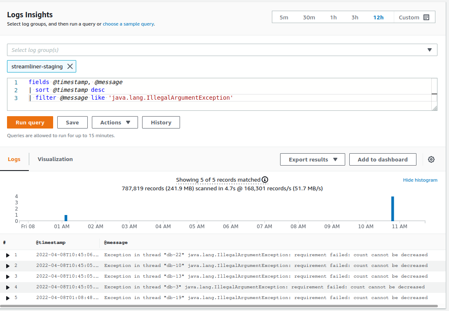
Task: Open the Actions dropdown menu
Action: tap(115, 122)
